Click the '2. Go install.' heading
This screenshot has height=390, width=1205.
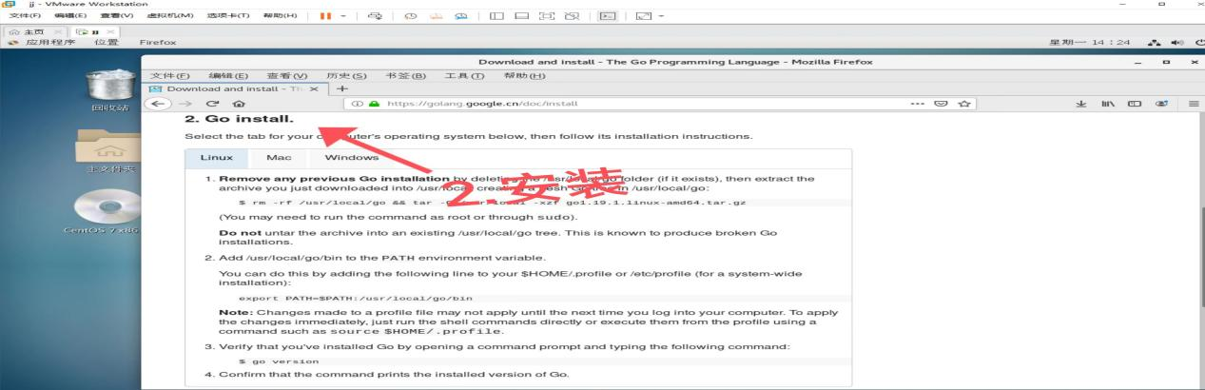tap(239, 121)
